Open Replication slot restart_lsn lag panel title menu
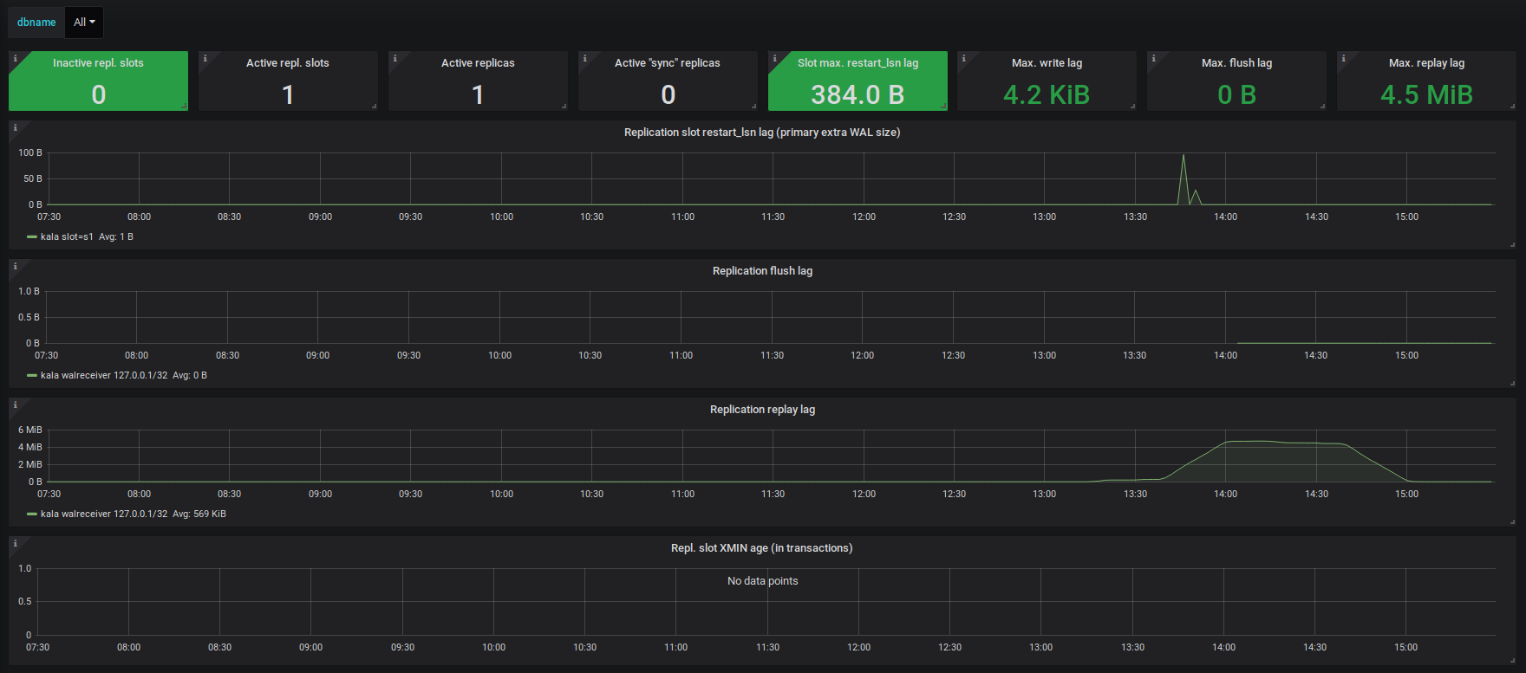The height and width of the screenshot is (673, 1526). 762,133
